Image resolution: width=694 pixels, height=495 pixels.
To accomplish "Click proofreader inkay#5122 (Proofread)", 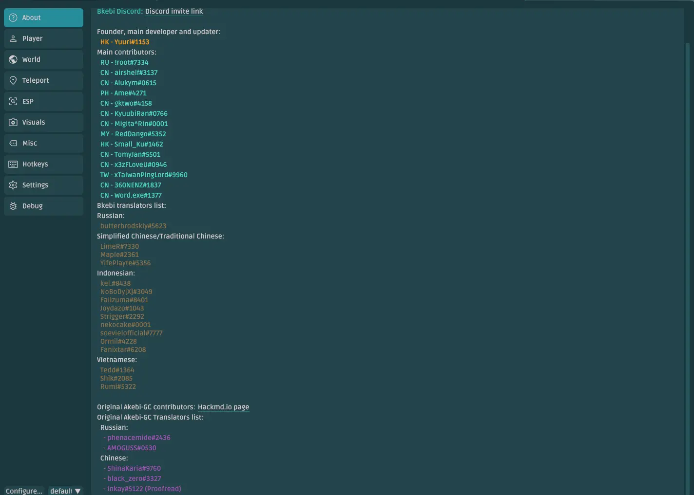I will coord(144,489).
